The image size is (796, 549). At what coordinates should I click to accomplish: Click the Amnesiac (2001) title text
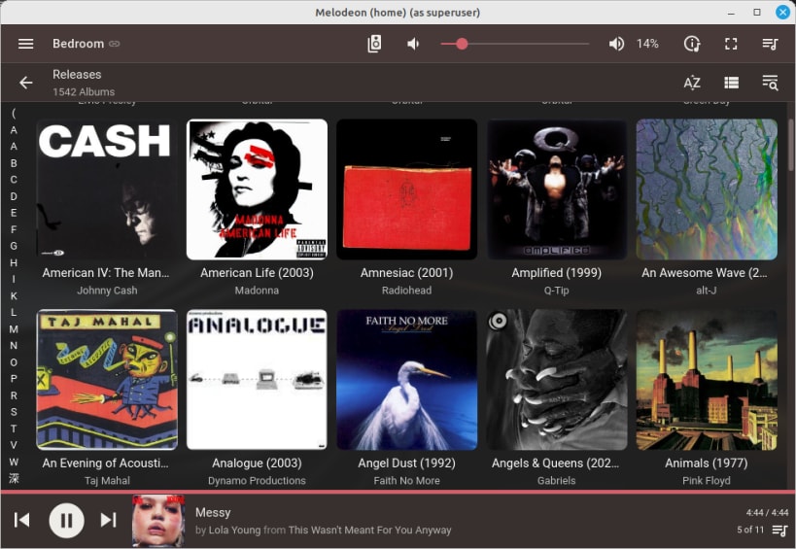406,273
